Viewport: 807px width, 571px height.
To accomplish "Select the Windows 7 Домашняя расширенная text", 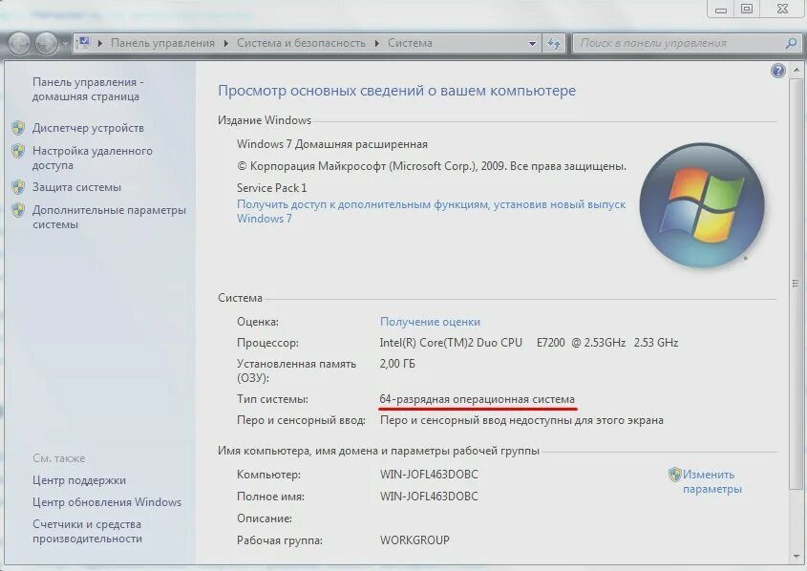I will (332, 144).
